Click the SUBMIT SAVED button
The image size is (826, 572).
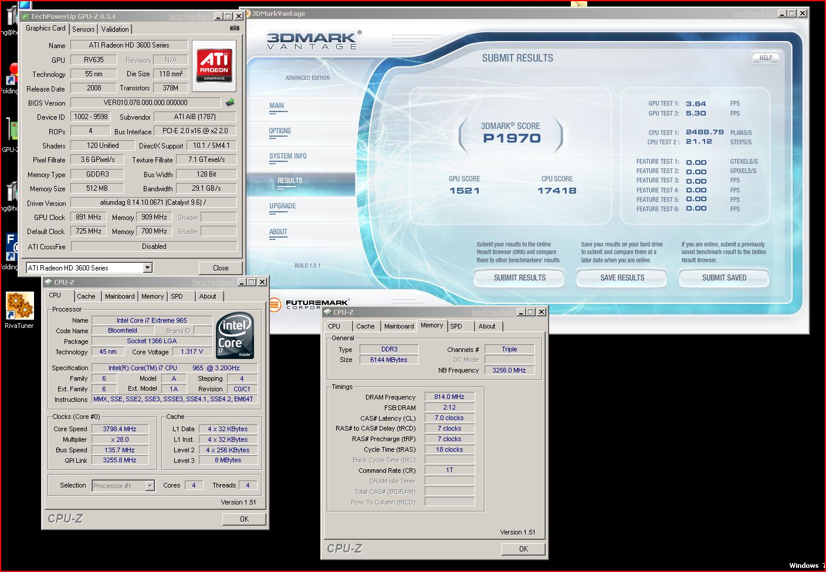(725, 278)
